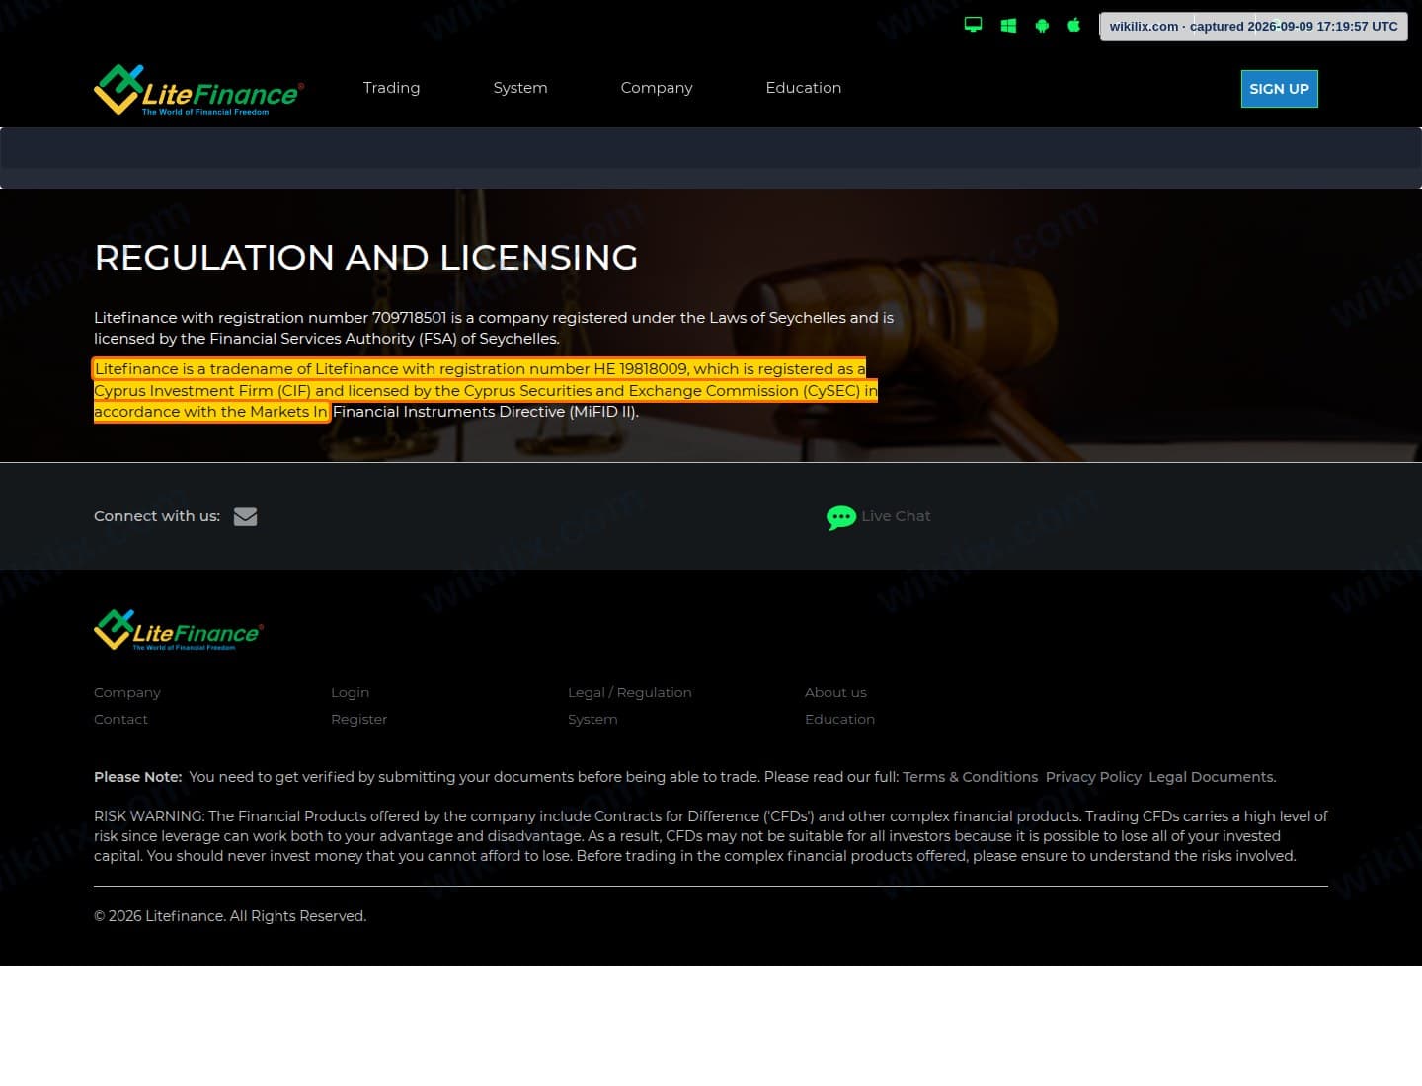The image size is (1422, 1086).
Task: Go to the footer Login link
Action: (x=350, y=692)
